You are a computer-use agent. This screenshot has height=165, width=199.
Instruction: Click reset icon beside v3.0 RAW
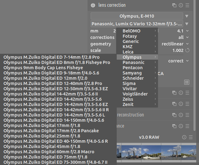pyautogui.click(x=184, y=137)
